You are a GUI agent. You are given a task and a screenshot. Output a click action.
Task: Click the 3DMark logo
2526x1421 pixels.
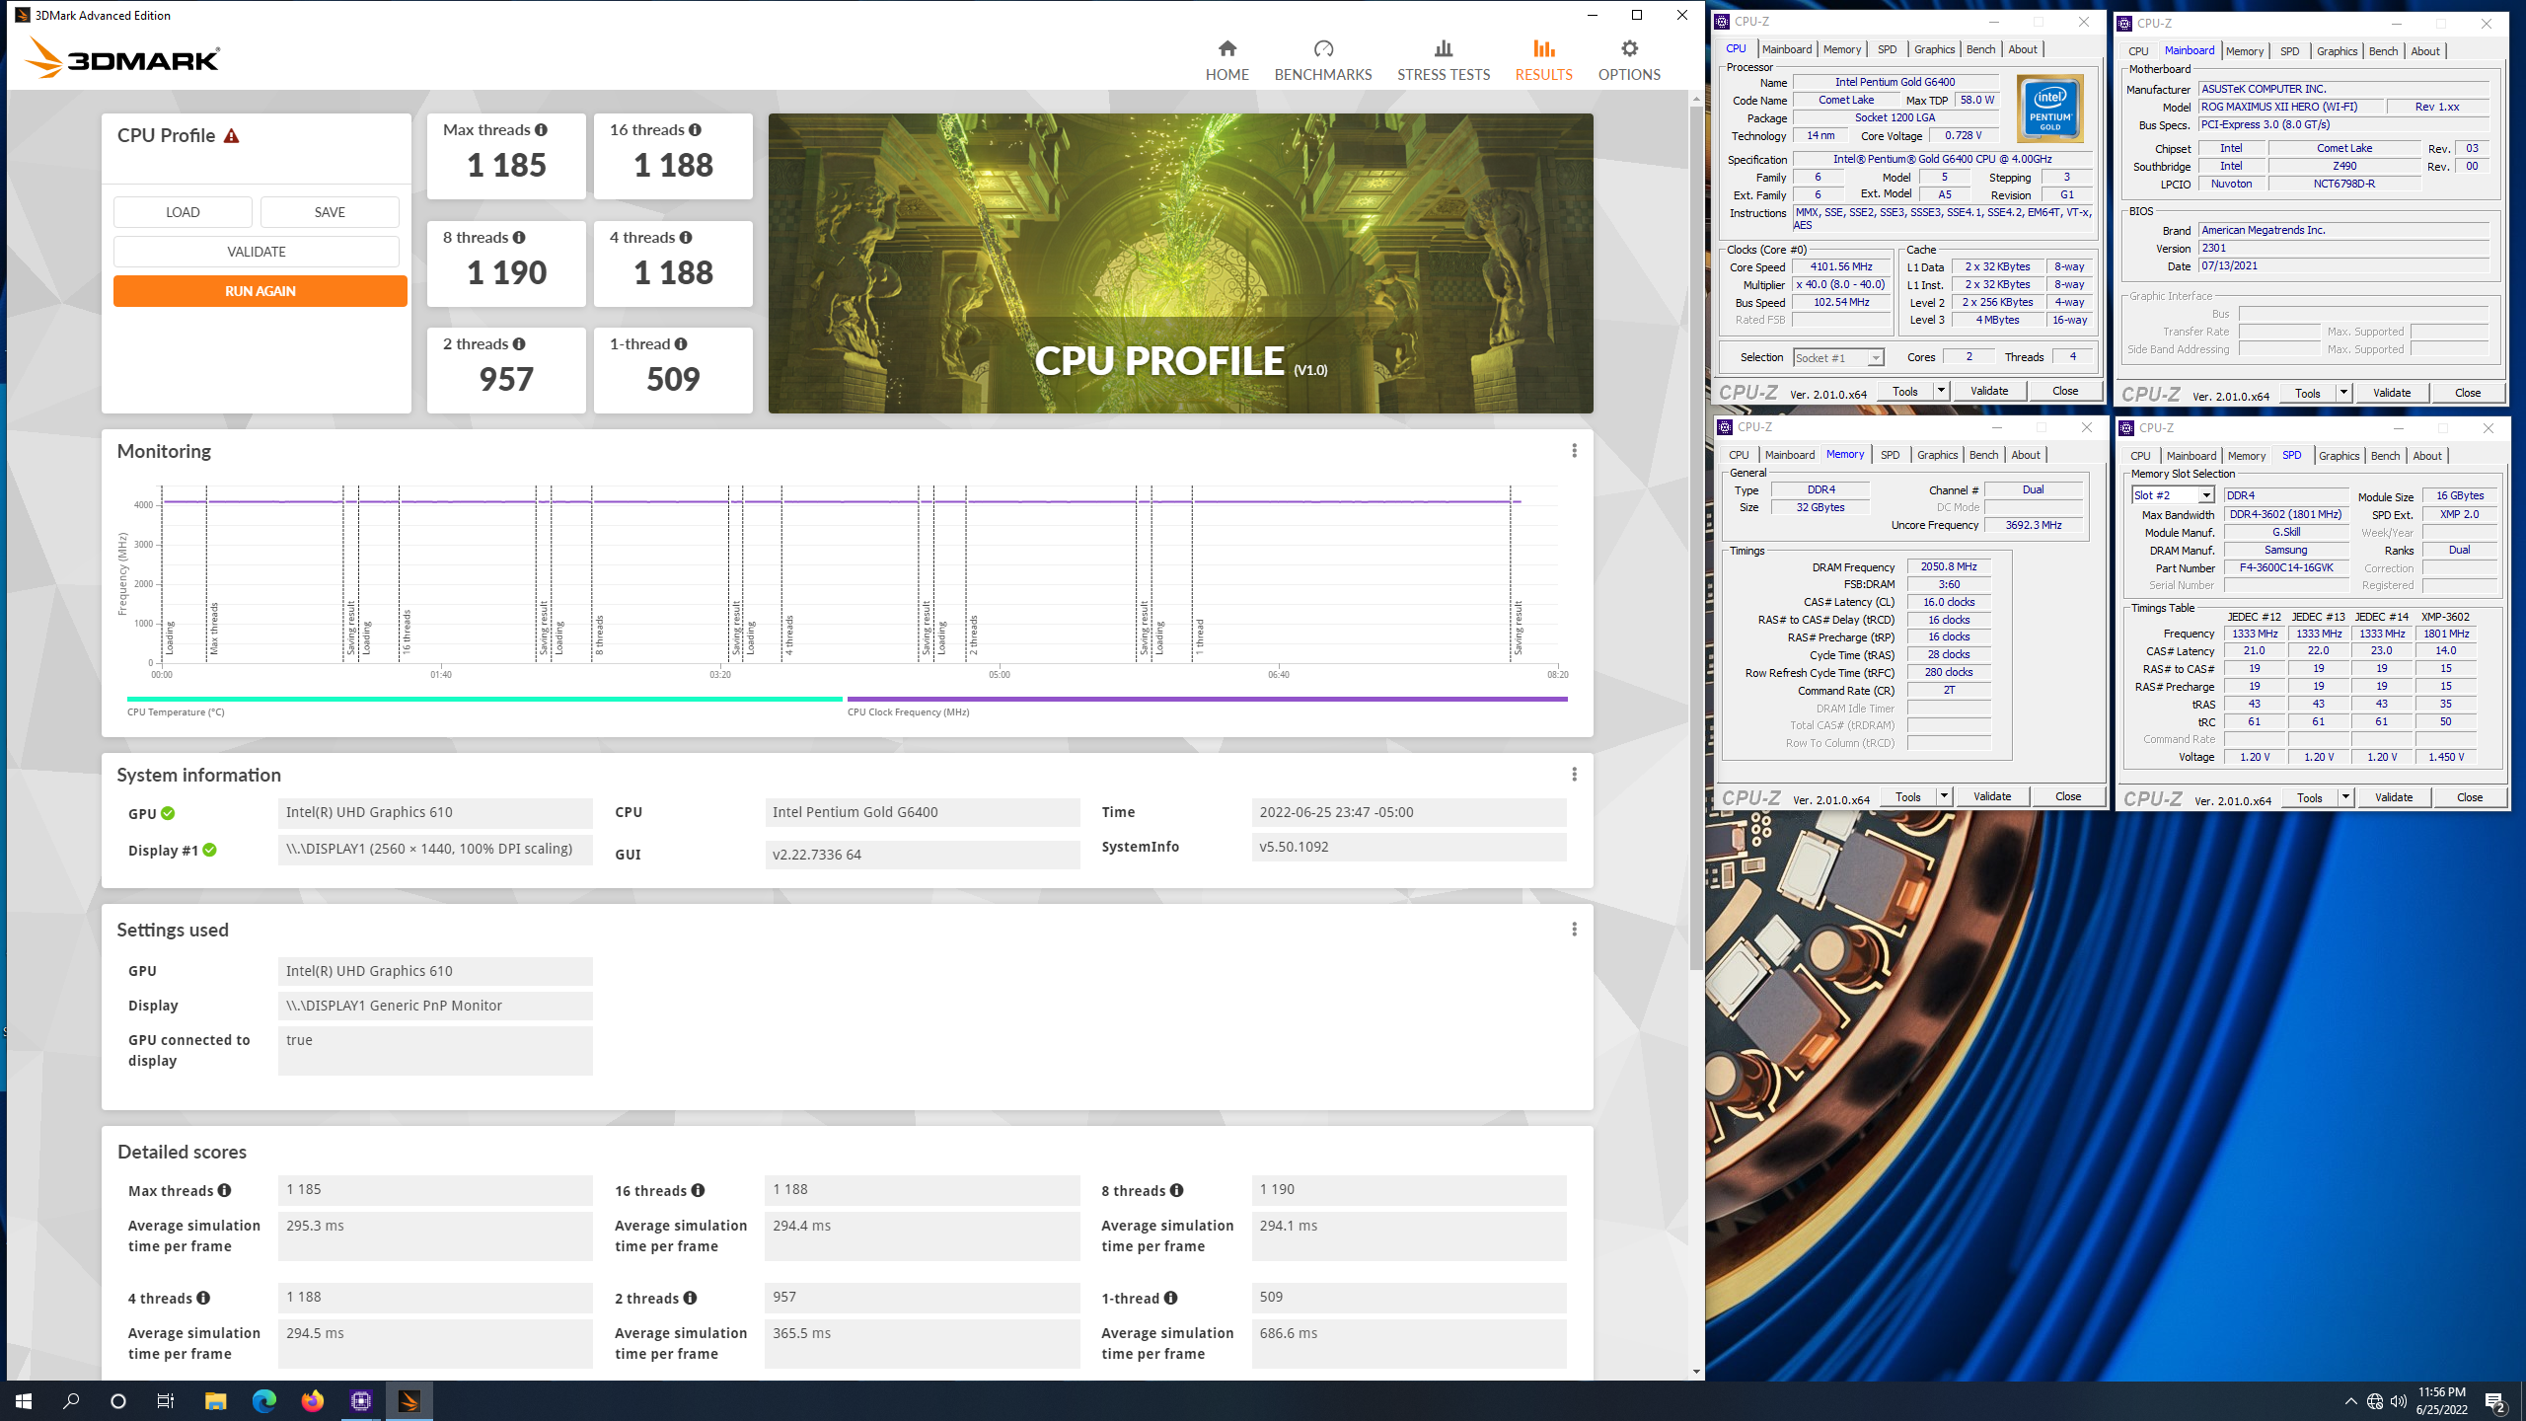[x=122, y=57]
